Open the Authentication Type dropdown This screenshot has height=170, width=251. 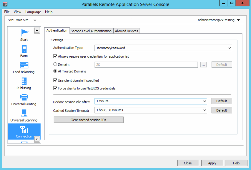pyautogui.click(x=163, y=48)
